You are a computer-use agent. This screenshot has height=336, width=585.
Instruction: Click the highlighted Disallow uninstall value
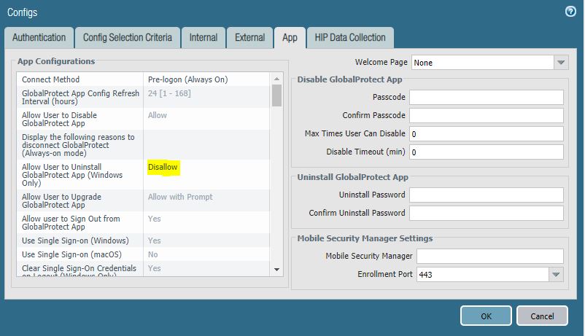click(162, 167)
